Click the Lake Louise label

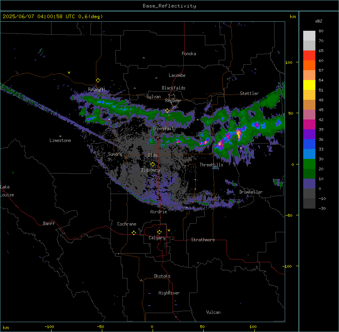pos(6,191)
